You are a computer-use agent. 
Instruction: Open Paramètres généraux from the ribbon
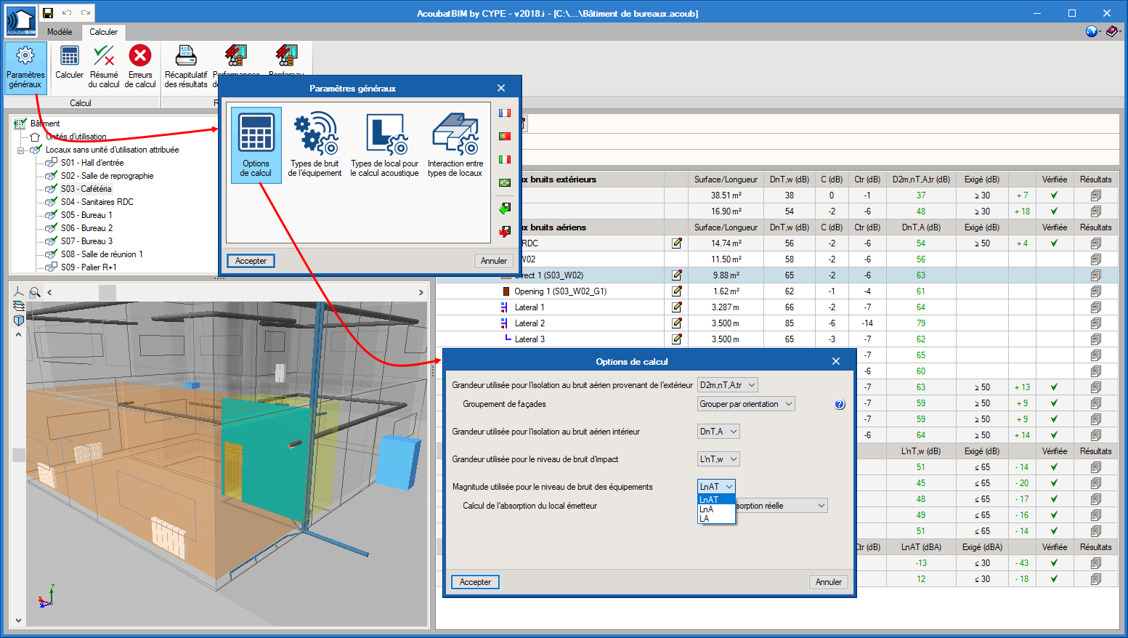click(25, 68)
